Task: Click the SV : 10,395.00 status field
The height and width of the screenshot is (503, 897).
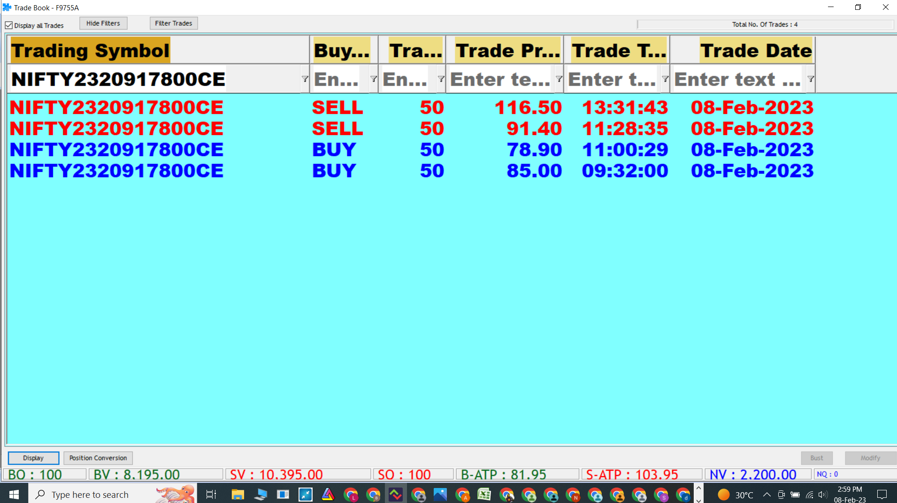Action: pyautogui.click(x=298, y=474)
